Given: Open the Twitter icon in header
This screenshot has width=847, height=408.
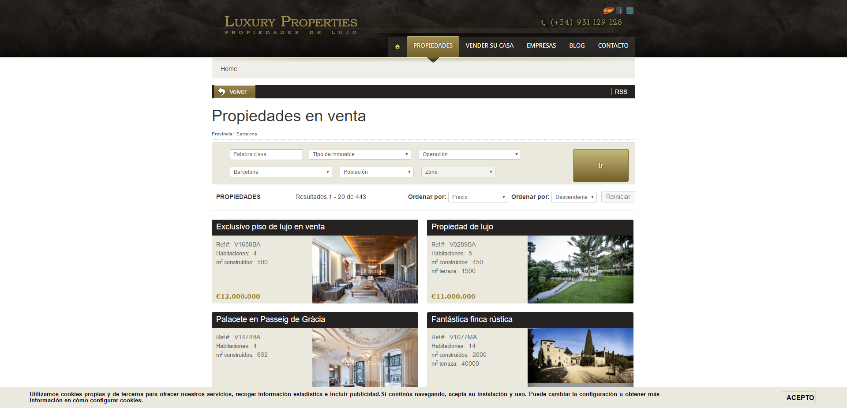Looking at the screenshot, I should tap(630, 11).
